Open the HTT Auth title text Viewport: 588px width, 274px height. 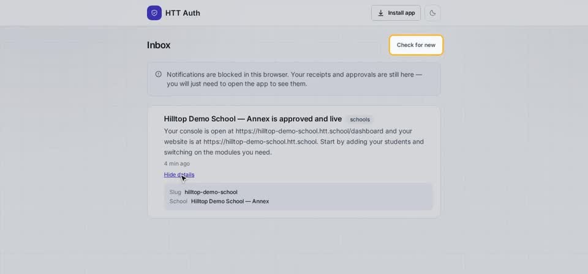183,13
